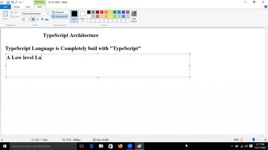Image resolution: width=268 pixels, height=150 pixels.
Task: Open the File menu
Action: pos(5,7)
